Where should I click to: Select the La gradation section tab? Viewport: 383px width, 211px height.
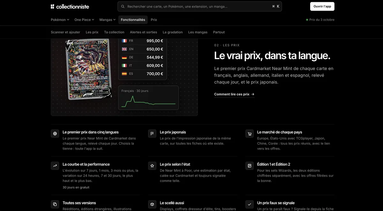click(x=173, y=32)
